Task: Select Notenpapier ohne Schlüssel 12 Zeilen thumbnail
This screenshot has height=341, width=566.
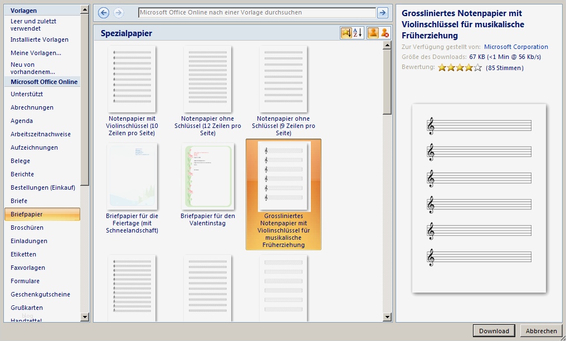Action: click(x=208, y=79)
